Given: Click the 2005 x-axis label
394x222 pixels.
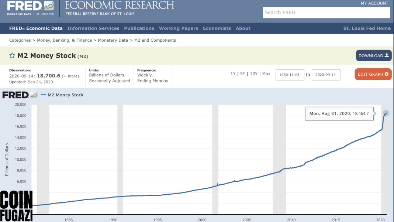Looking at the screenshot, I should [247, 220].
